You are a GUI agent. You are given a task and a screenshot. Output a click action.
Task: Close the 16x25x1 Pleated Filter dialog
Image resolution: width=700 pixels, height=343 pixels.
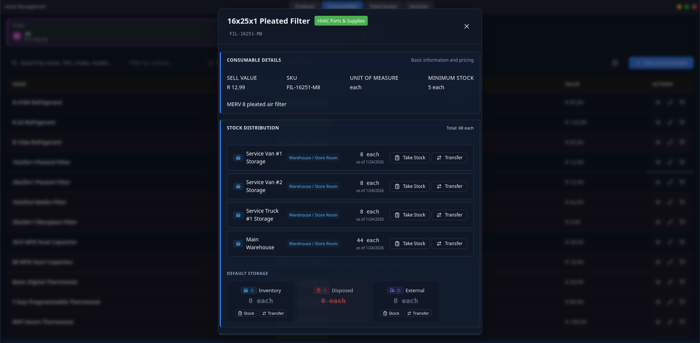coord(466,27)
